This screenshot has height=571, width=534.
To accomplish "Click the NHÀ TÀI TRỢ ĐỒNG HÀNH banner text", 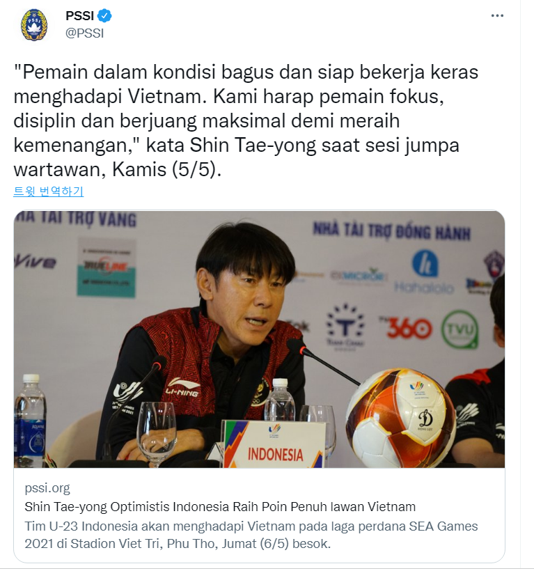I will click(392, 231).
